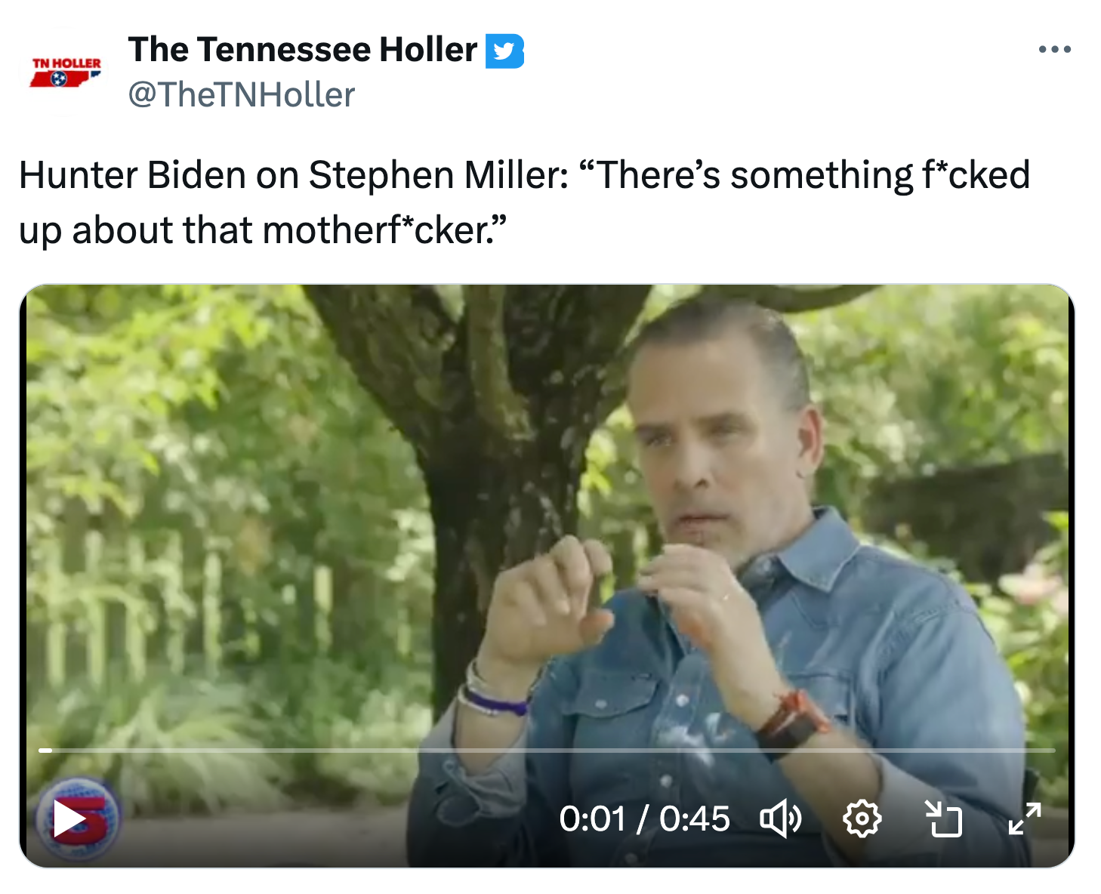Open the @TheTNHoller handle link
This screenshot has height=894, width=1101.
(241, 94)
